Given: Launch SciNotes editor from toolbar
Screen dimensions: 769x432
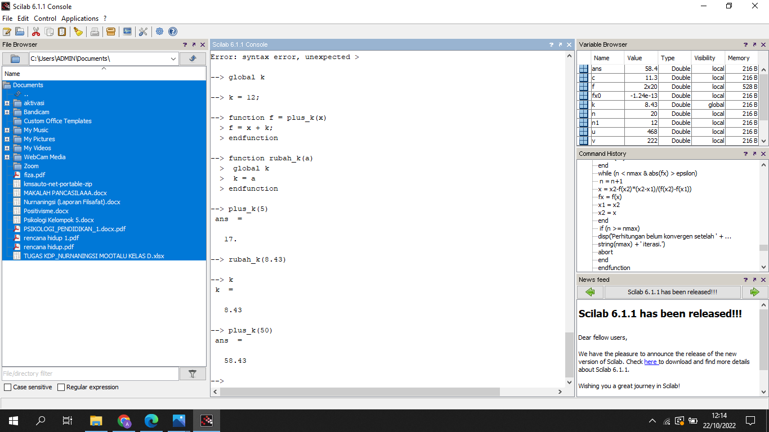Looking at the screenshot, I should [x=7, y=31].
